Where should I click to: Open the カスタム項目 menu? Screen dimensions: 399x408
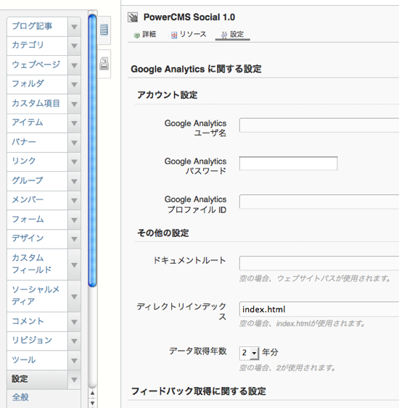click(38, 104)
